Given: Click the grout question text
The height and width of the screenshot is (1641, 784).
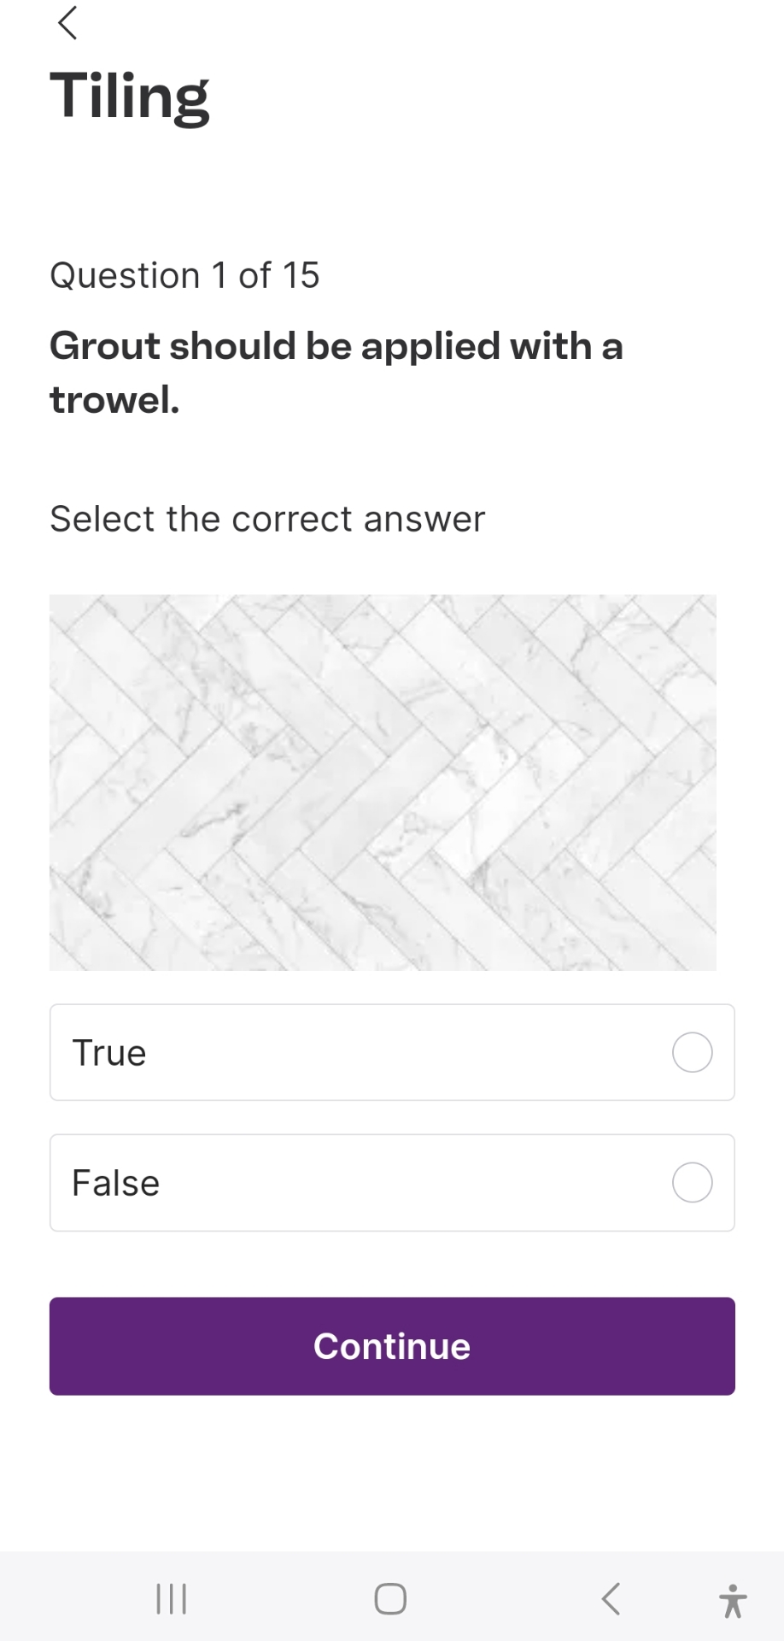Looking at the screenshot, I should (336, 372).
